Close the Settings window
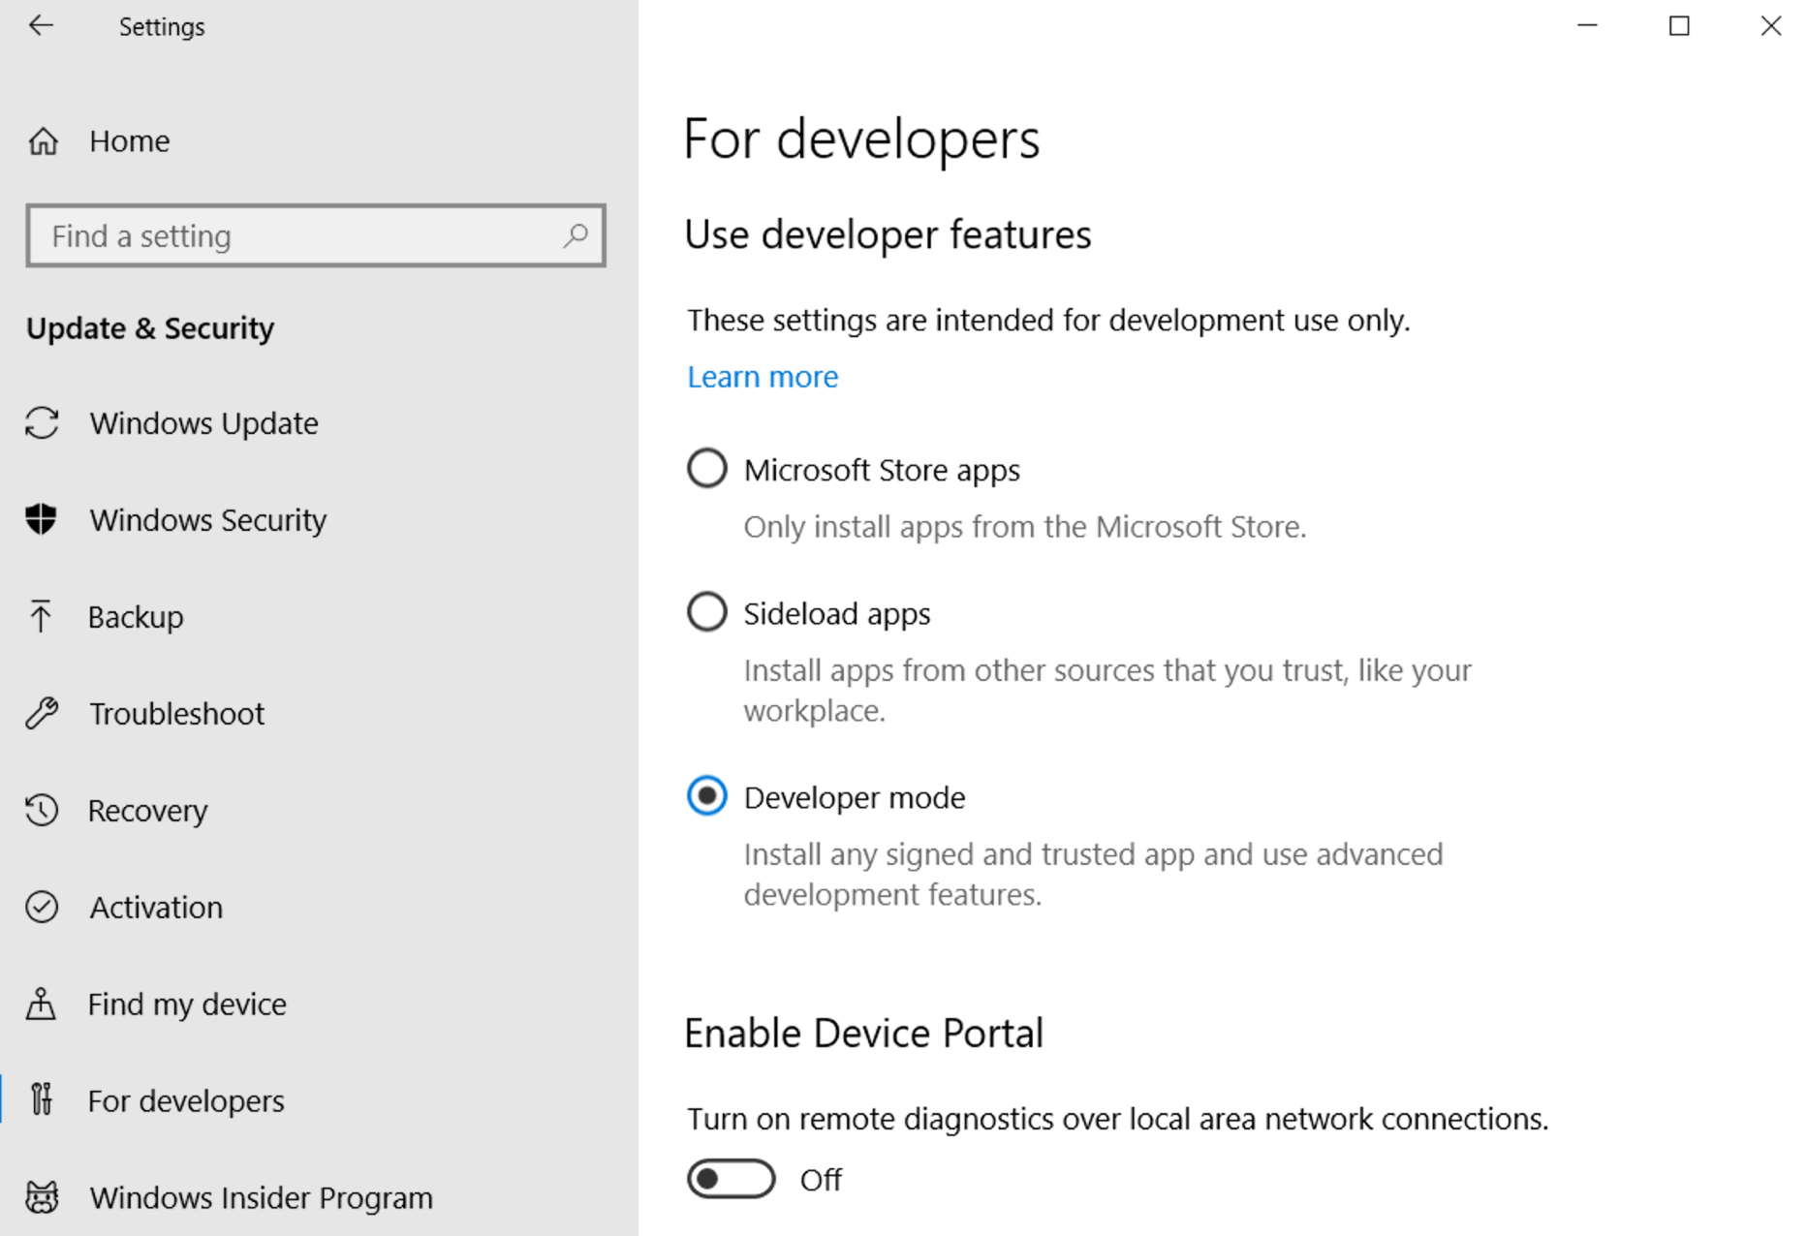The image size is (1807, 1236). (1770, 26)
